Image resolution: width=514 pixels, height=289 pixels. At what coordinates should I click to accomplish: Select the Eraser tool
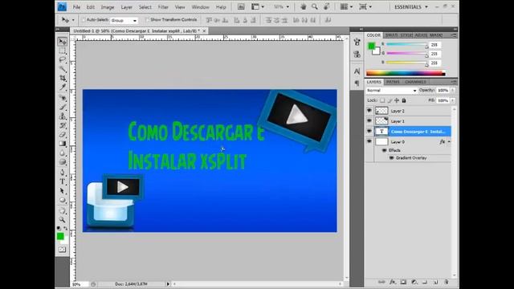[x=63, y=134]
